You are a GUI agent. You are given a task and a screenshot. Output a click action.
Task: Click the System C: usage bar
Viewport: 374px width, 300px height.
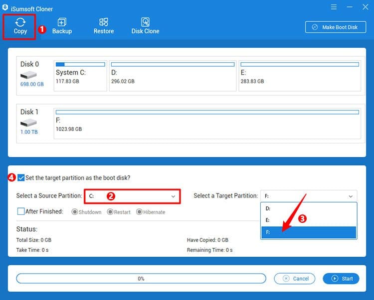click(x=80, y=64)
